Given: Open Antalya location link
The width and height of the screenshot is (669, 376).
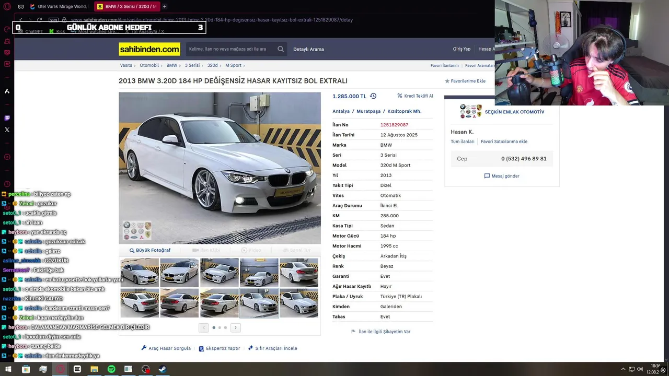Looking at the screenshot, I should point(341,111).
